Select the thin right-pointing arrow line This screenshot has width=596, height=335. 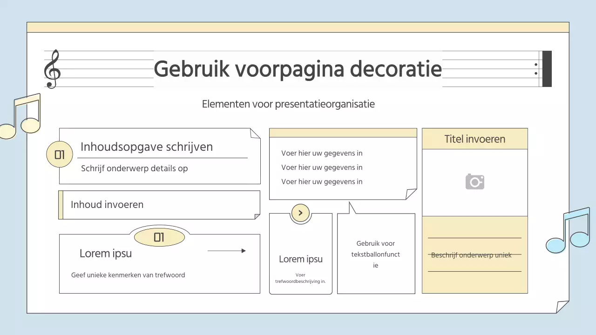point(226,251)
